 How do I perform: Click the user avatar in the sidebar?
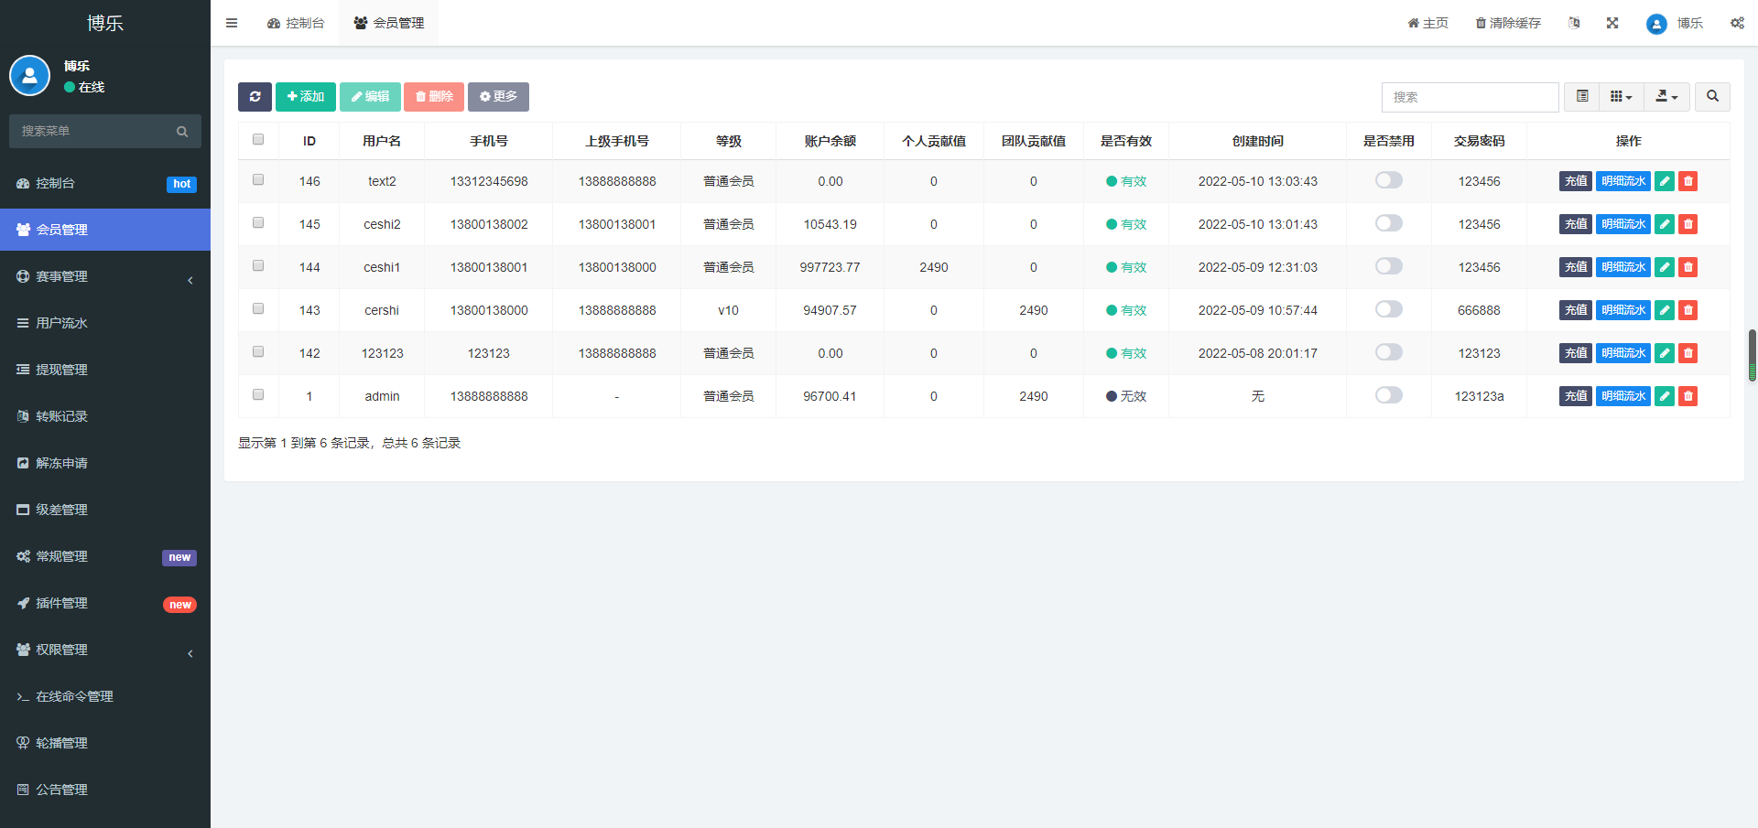point(29,76)
